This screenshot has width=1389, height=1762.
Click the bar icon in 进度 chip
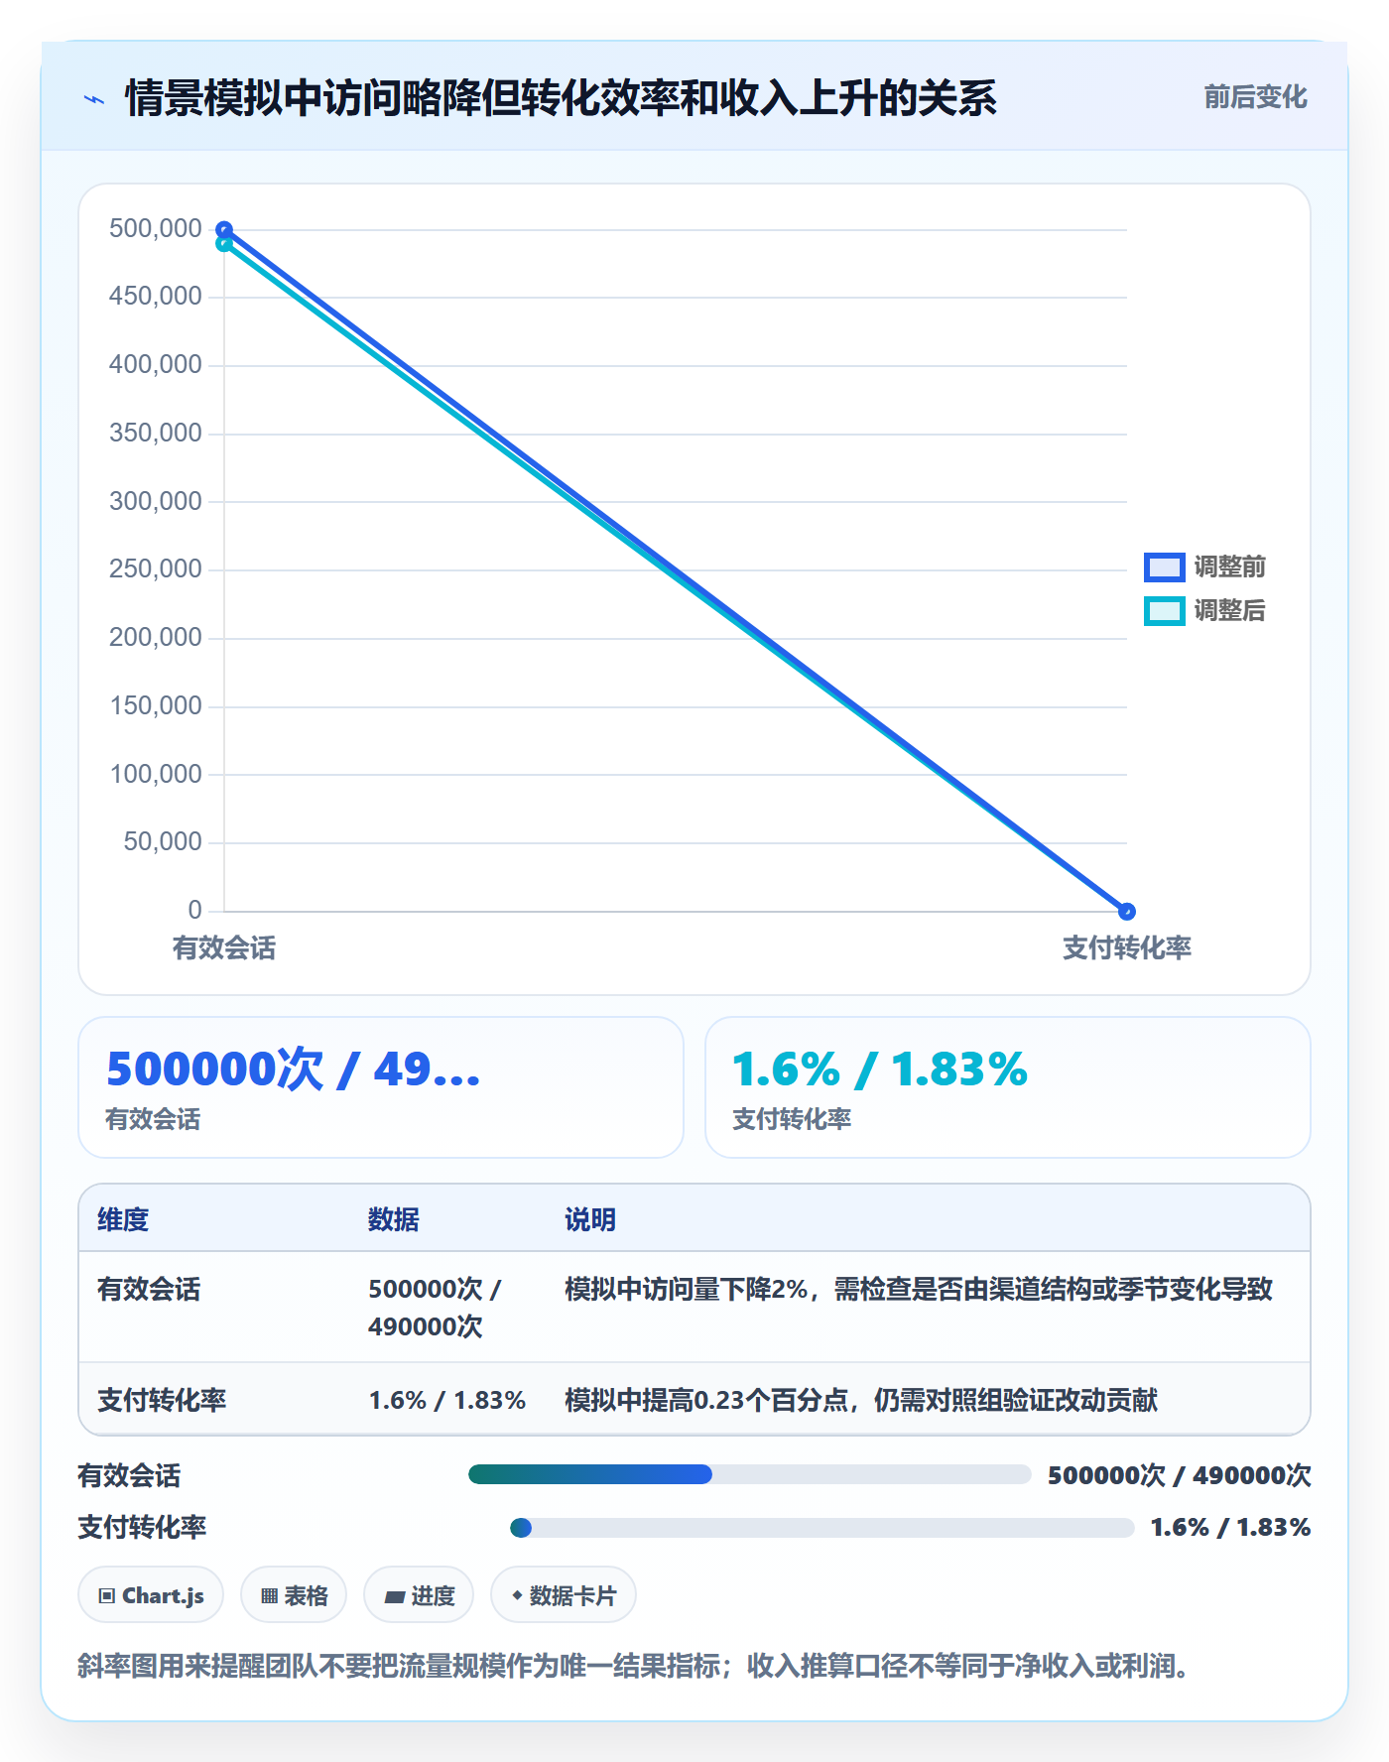pyautogui.click(x=395, y=1597)
